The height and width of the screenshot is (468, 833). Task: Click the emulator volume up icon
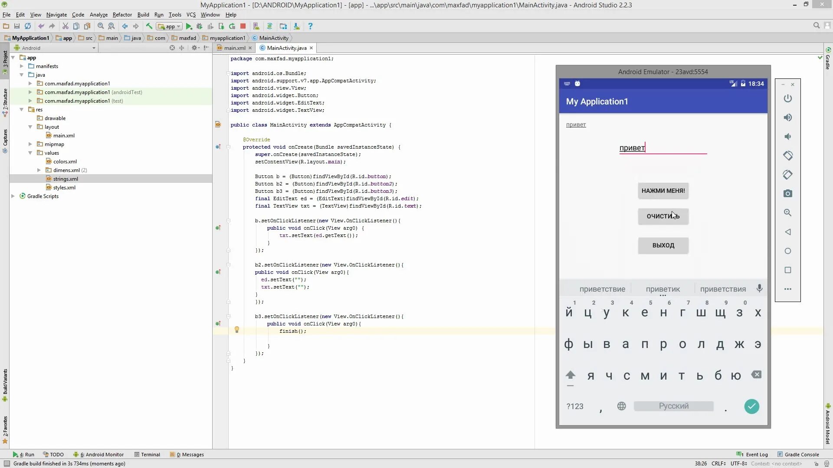click(787, 117)
